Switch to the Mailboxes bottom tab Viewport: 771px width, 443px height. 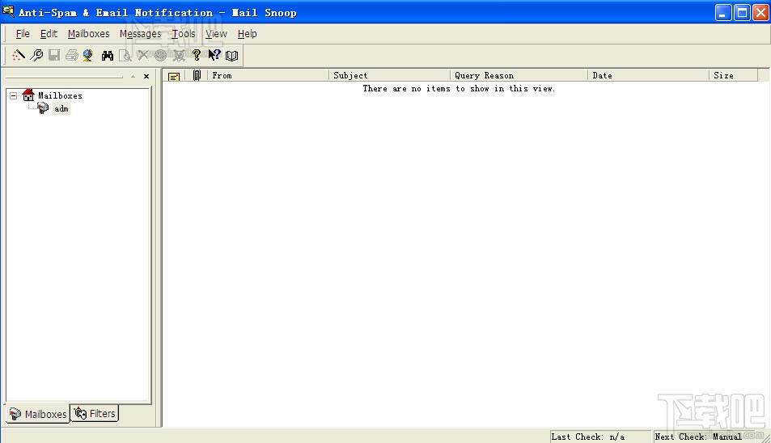coord(38,414)
